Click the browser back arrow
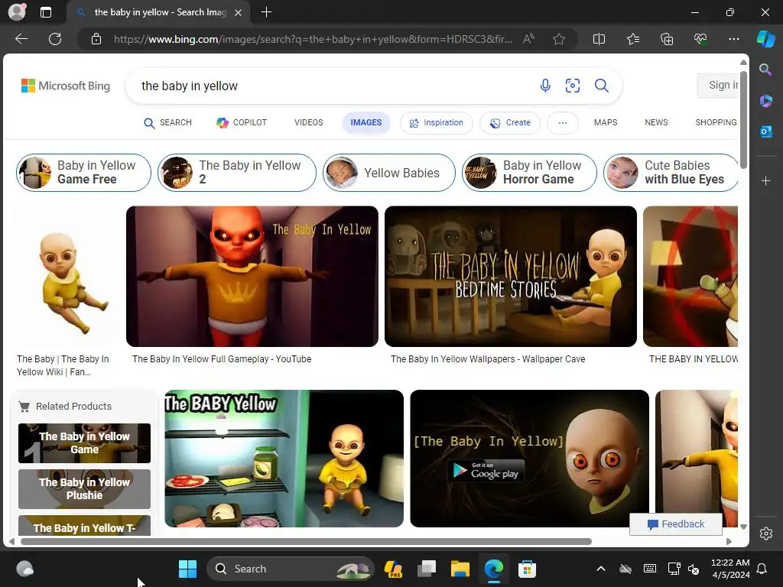This screenshot has height=587, width=783. point(21,39)
